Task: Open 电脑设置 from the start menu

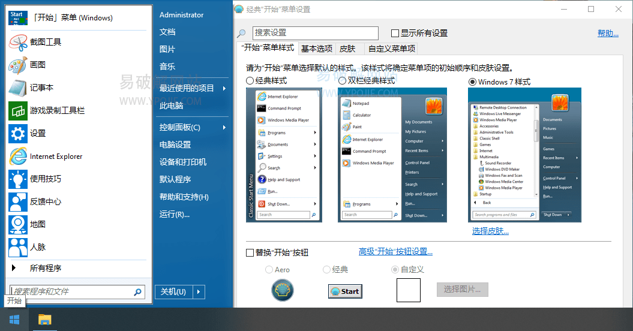Action: tap(175, 145)
